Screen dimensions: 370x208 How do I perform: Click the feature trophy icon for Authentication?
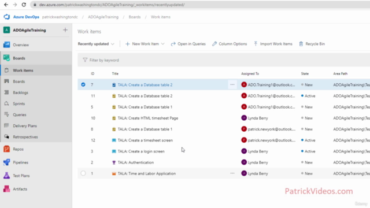click(114, 162)
